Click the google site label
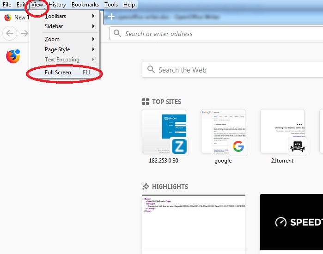The height and width of the screenshot is (254, 323). tap(223, 161)
